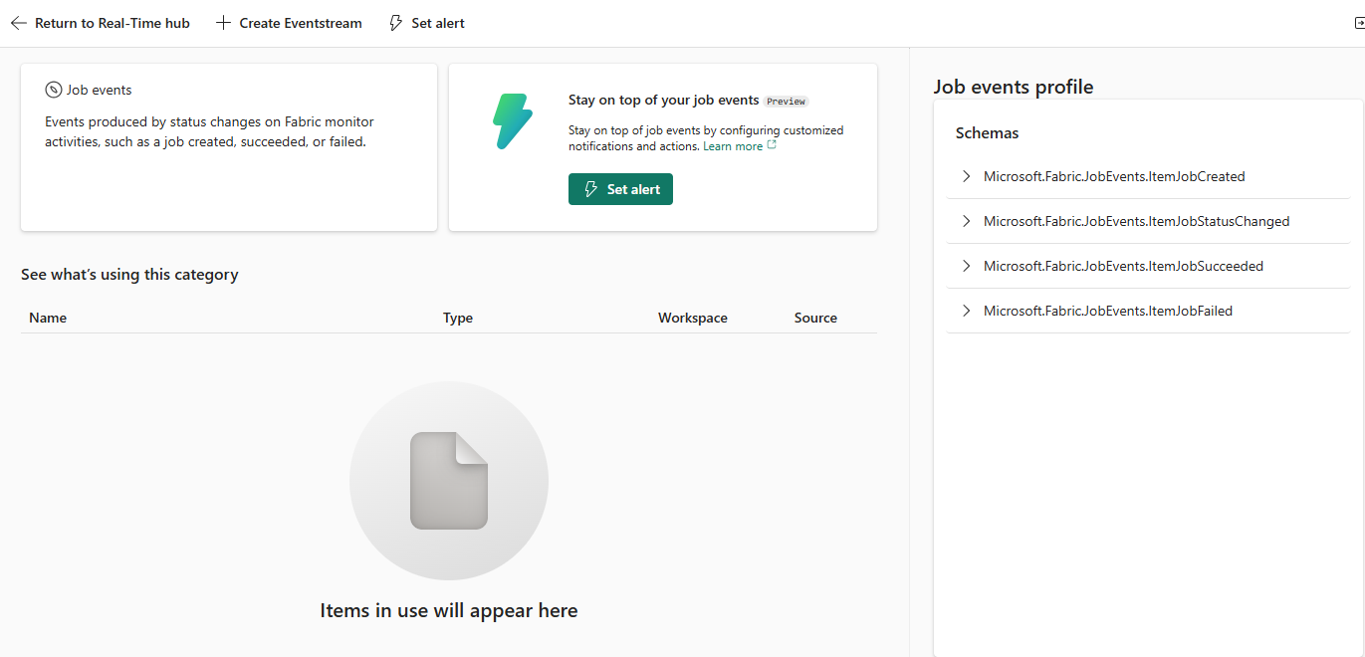The image size is (1365, 657).
Task: Click Items in use will appear here text
Action: (449, 610)
